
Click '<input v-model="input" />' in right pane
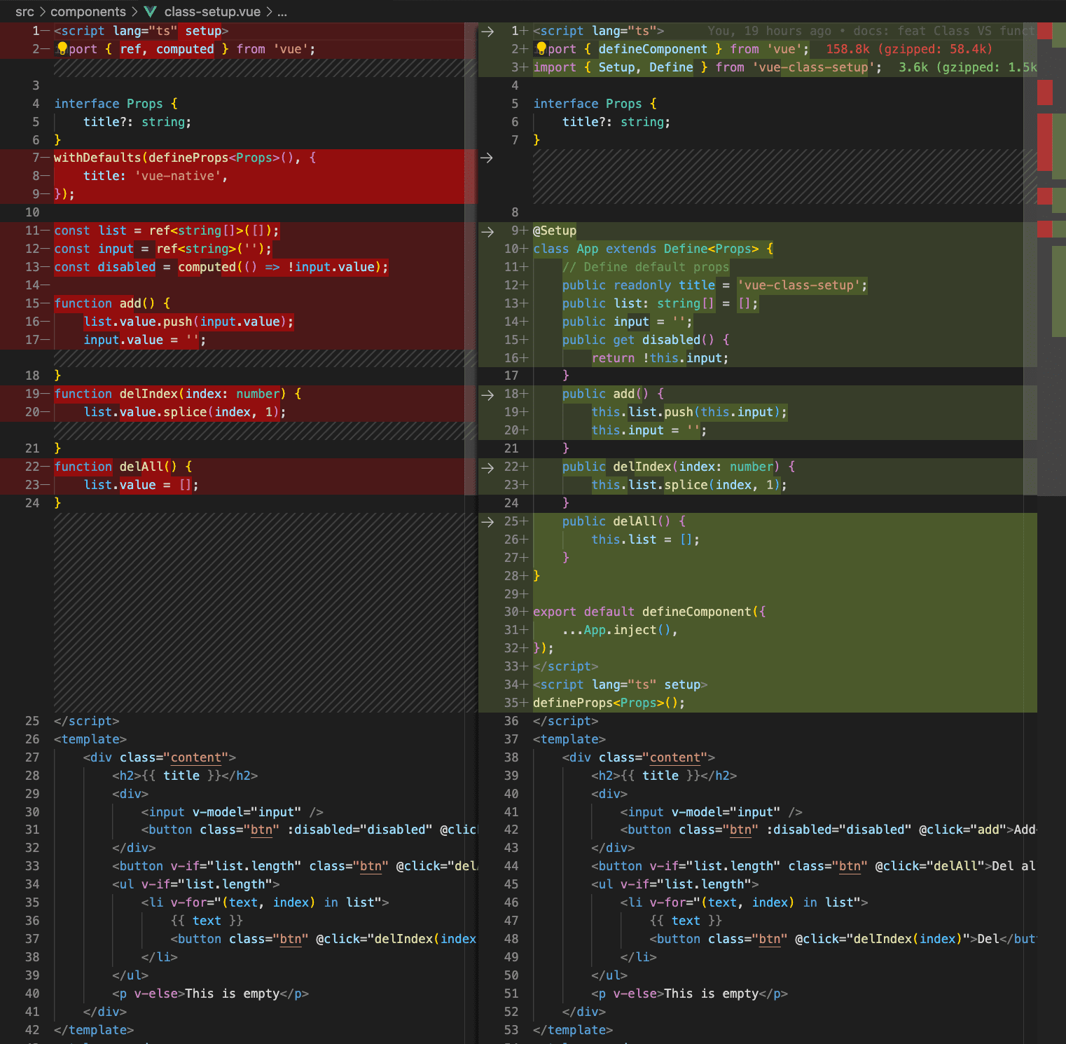(712, 812)
